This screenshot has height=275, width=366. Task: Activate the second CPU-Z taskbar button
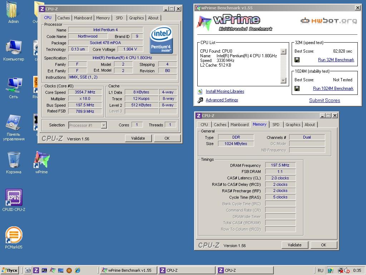point(245,270)
